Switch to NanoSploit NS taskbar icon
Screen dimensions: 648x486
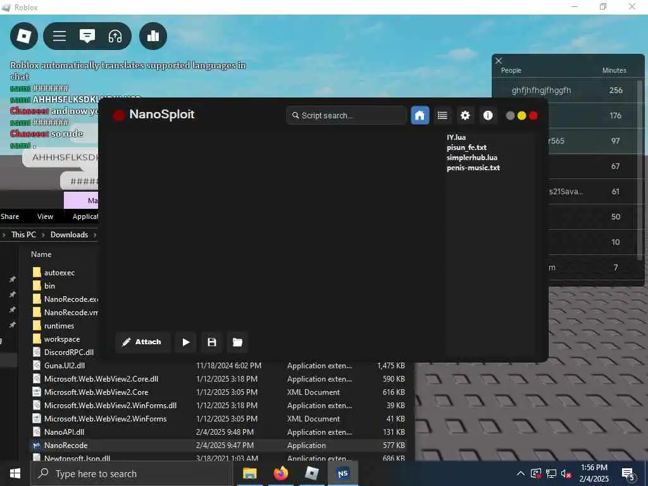[343, 473]
